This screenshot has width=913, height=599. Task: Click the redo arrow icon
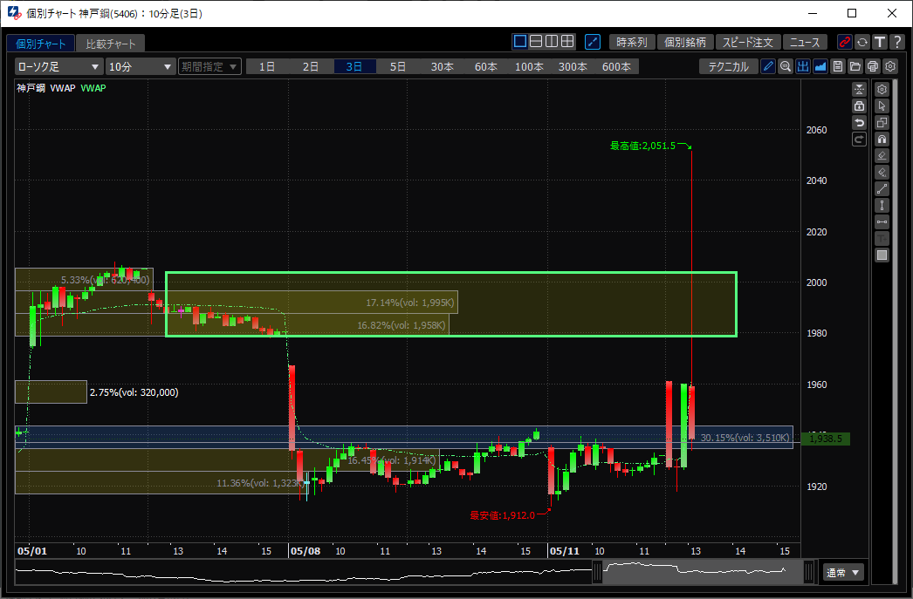pos(860,139)
